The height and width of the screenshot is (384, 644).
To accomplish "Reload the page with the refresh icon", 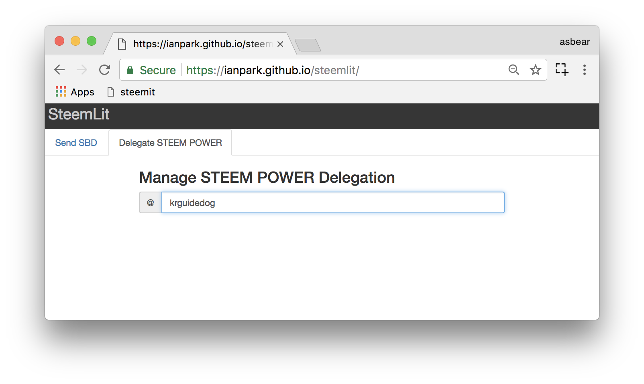I will [x=105, y=70].
